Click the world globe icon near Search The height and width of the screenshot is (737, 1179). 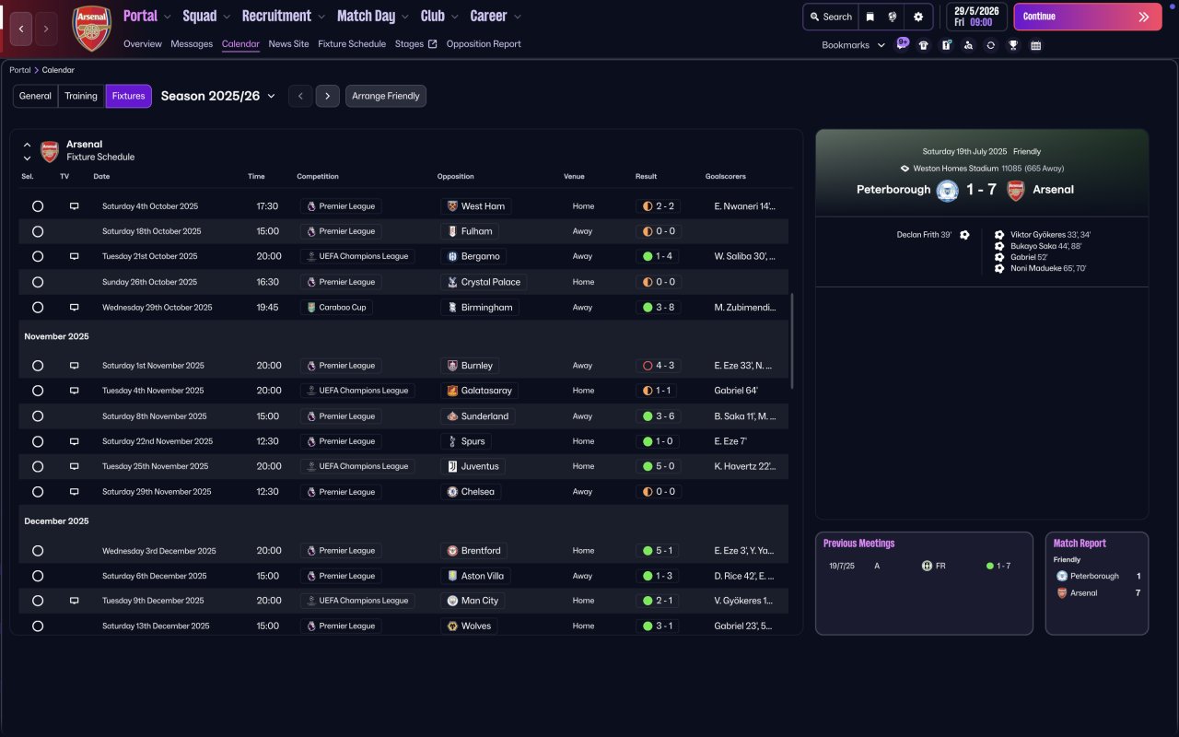coord(893,17)
